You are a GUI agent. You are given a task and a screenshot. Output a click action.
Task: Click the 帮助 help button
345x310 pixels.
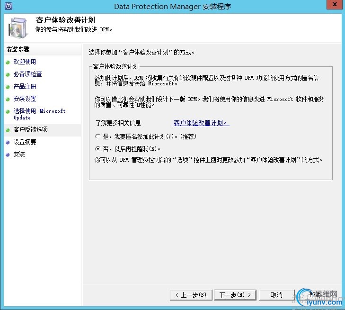(x=316, y=295)
